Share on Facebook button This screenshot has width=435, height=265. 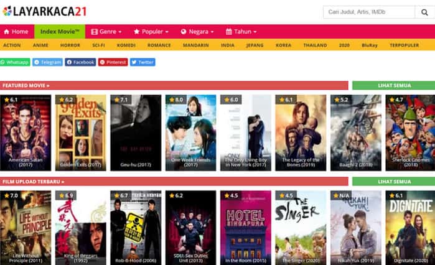80,62
